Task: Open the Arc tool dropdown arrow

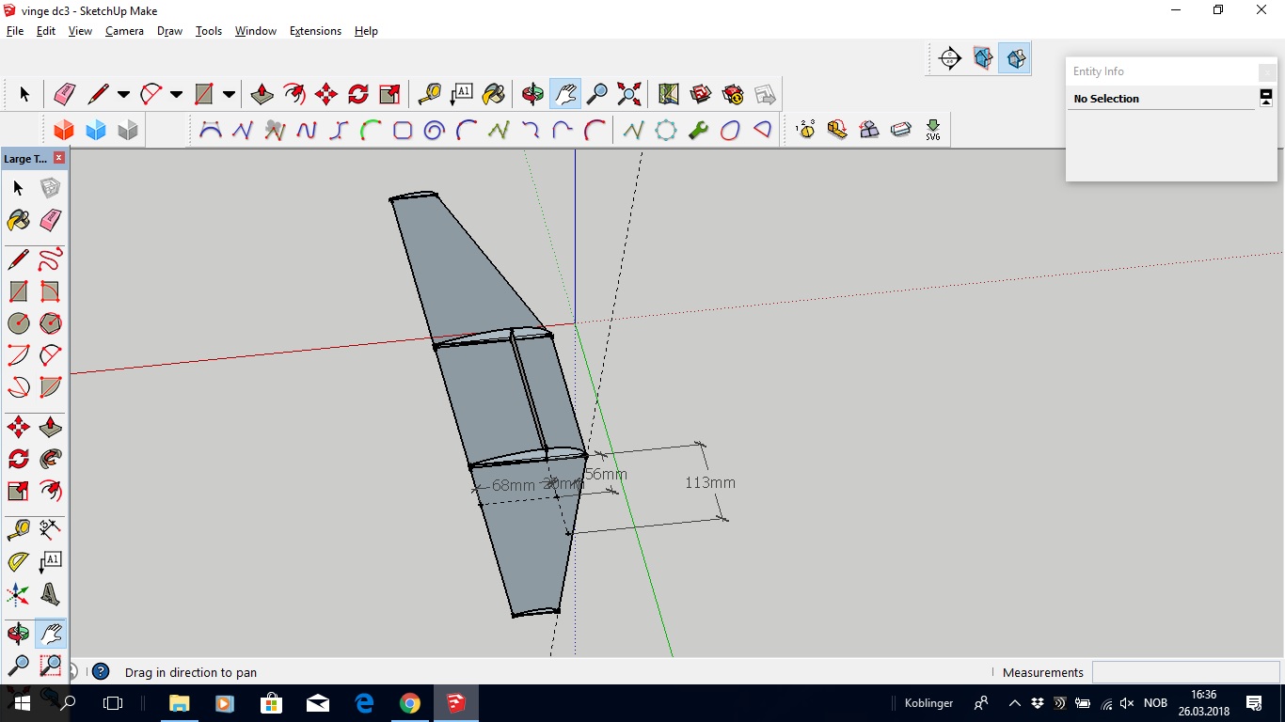Action: tap(176, 94)
